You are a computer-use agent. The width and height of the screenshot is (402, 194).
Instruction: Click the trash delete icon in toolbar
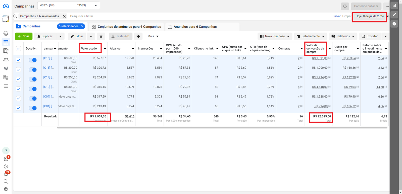click(x=101, y=36)
